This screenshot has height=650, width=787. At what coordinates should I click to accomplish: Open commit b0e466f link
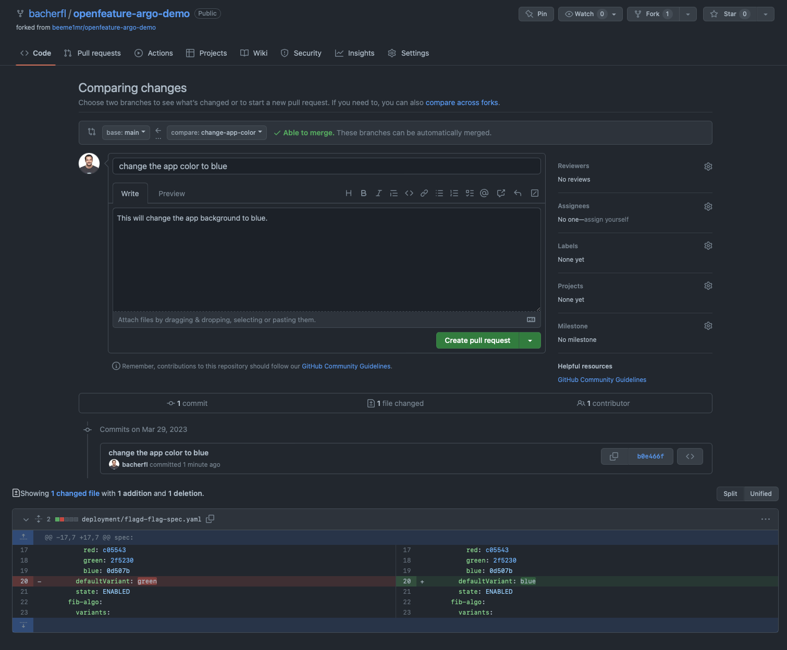(x=650, y=456)
